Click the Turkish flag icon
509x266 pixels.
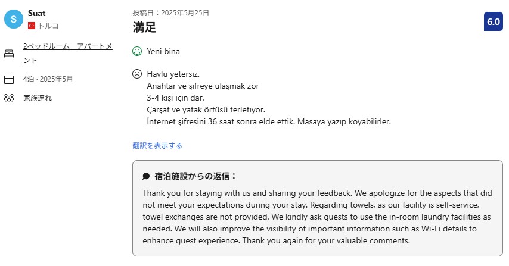click(32, 26)
